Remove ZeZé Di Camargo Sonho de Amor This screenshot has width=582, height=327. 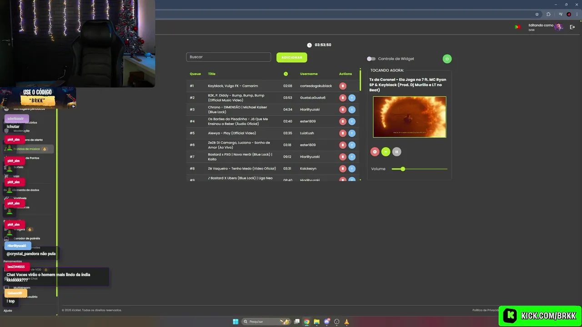(343, 145)
